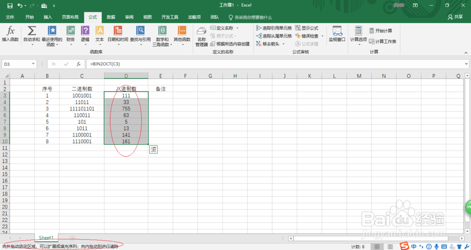Image resolution: width=471 pixels, height=250 pixels.
Task: Expand the Customize Quick Access Toolbar arrow
Action: 54,6
